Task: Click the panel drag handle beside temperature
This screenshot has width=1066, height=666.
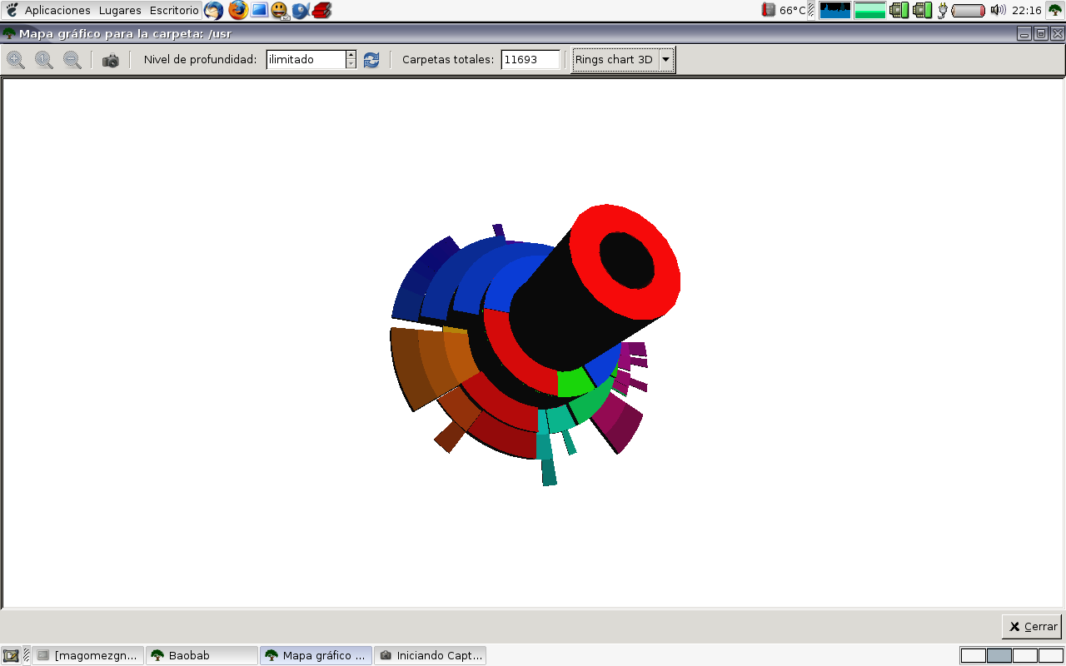Action: click(x=811, y=10)
